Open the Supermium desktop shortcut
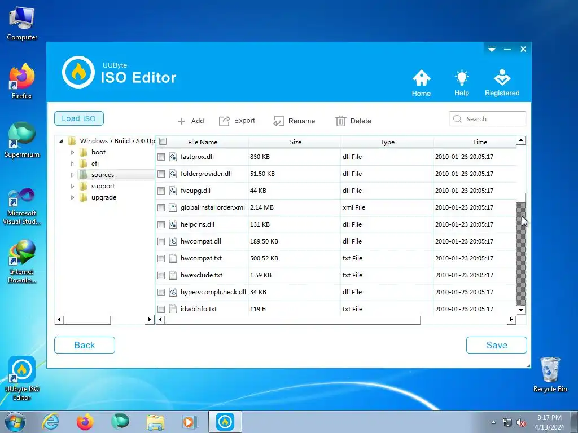This screenshot has height=433, width=578. pyautogui.click(x=22, y=140)
